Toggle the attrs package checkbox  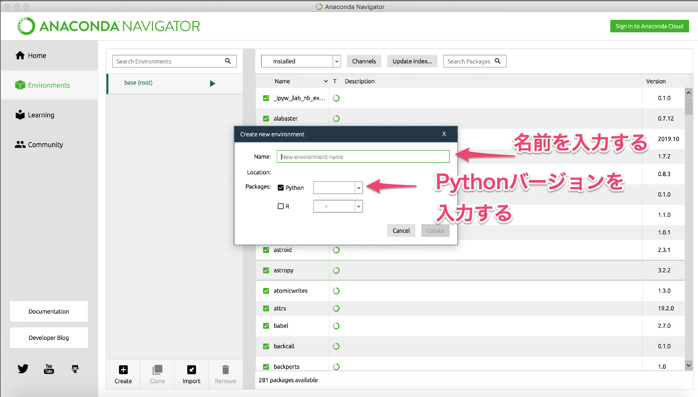coord(266,308)
